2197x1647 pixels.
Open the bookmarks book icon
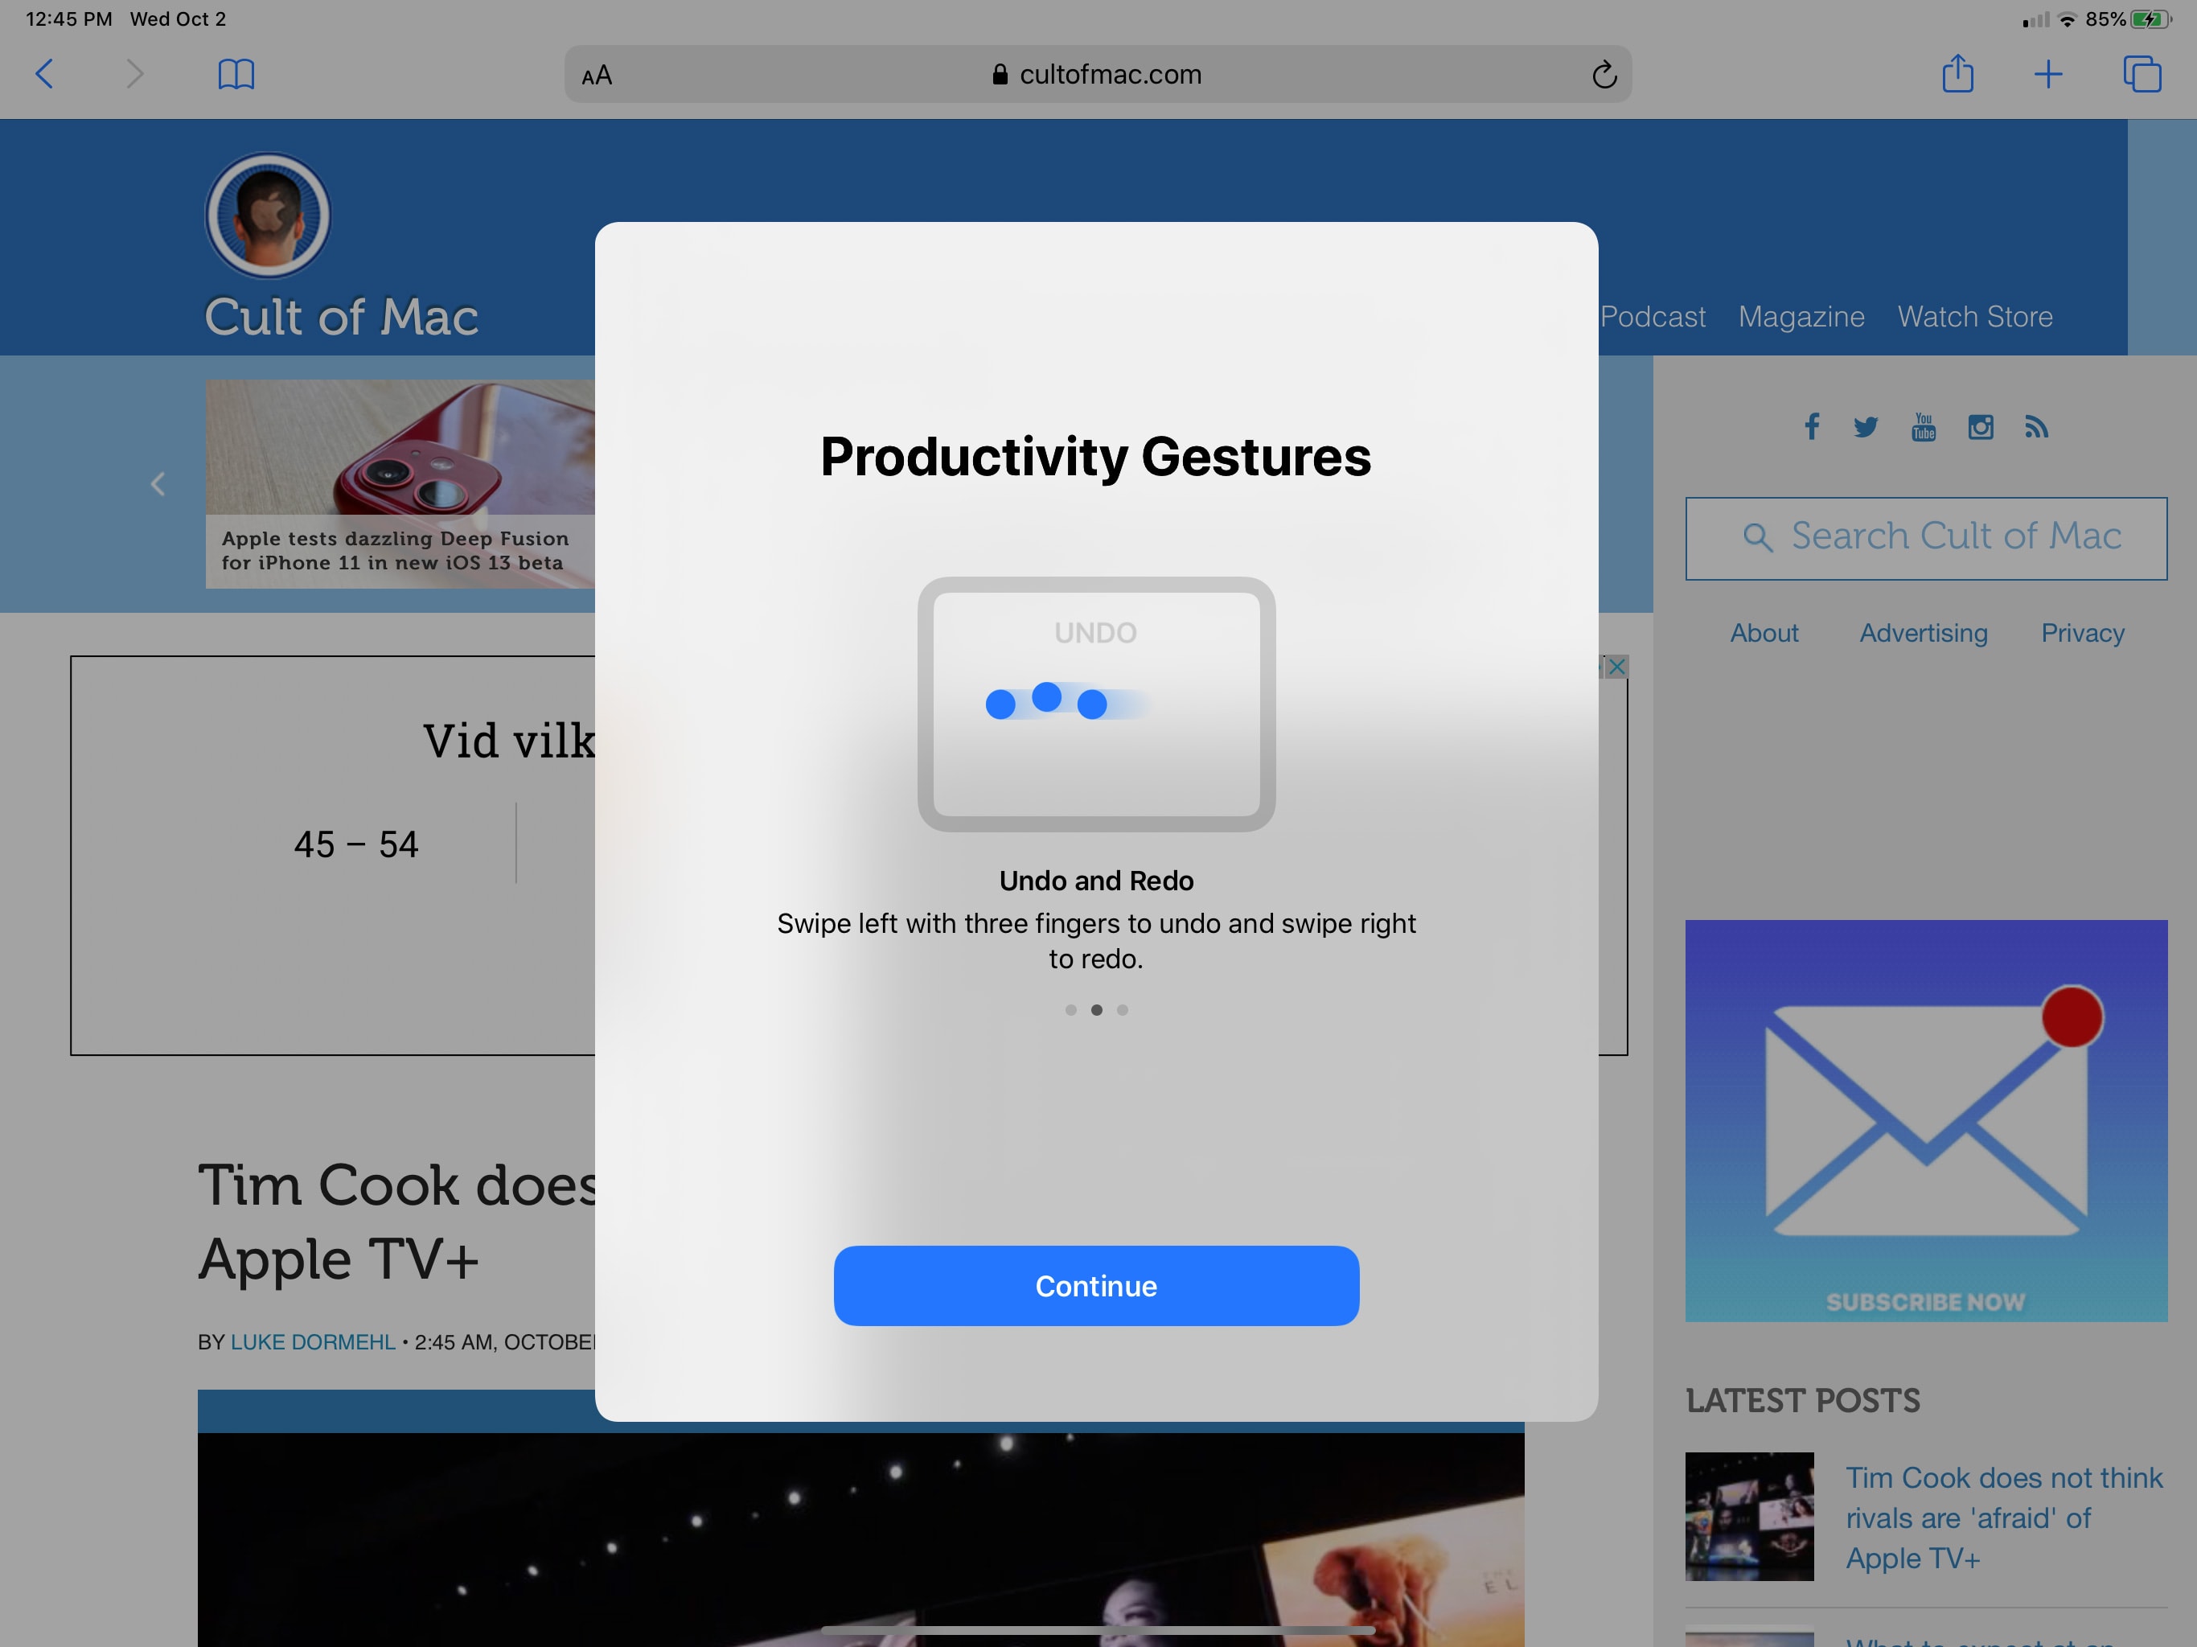pos(236,75)
